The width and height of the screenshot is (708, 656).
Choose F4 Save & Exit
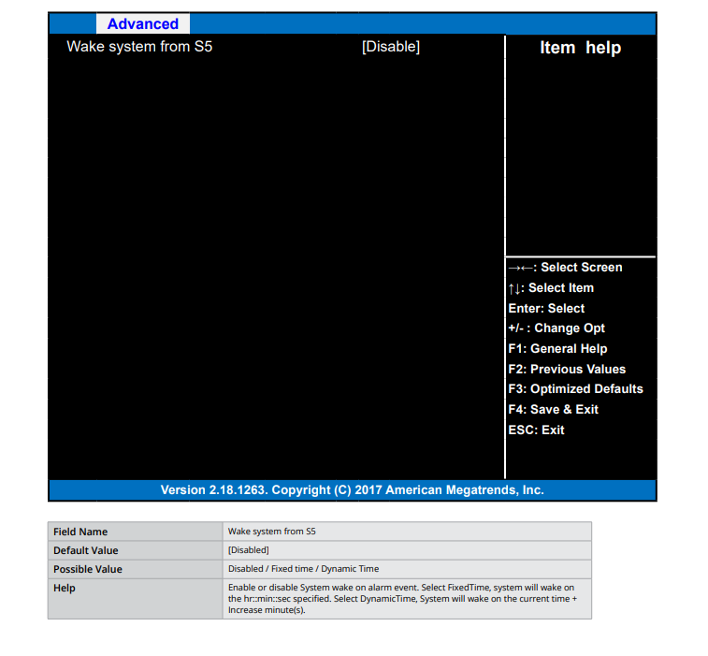point(553,410)
